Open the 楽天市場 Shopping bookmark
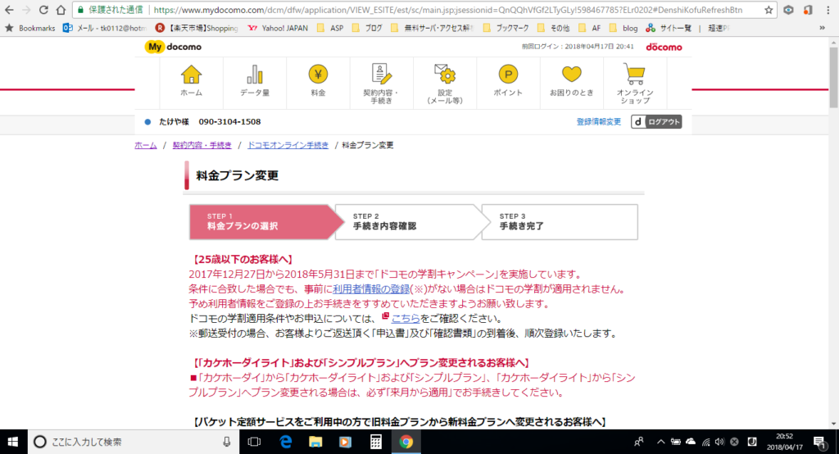Viewport: 839px width, 454px height. pyautogui.click(x=197, y=28)
